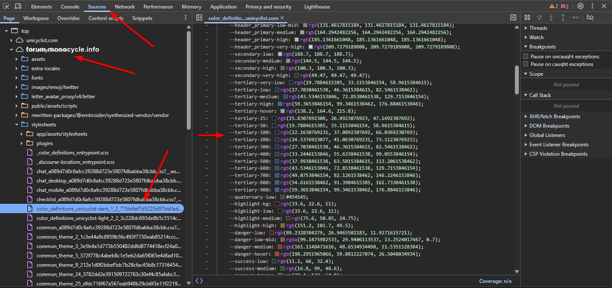Open the Overrides tab in navigator
This screenshot has height=288, width=612.
(x=69, y=18)
